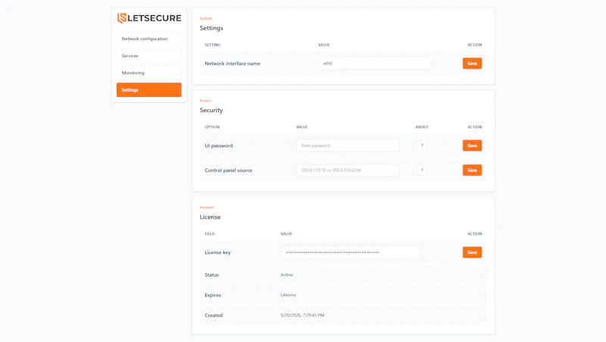Click the Status field label
The image size is (606, 342).
[x=212, y=275]
